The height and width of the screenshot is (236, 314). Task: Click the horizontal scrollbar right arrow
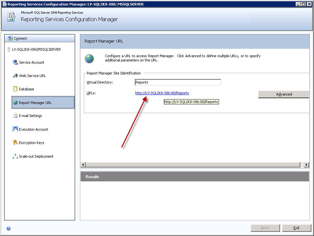coord(306,165)
